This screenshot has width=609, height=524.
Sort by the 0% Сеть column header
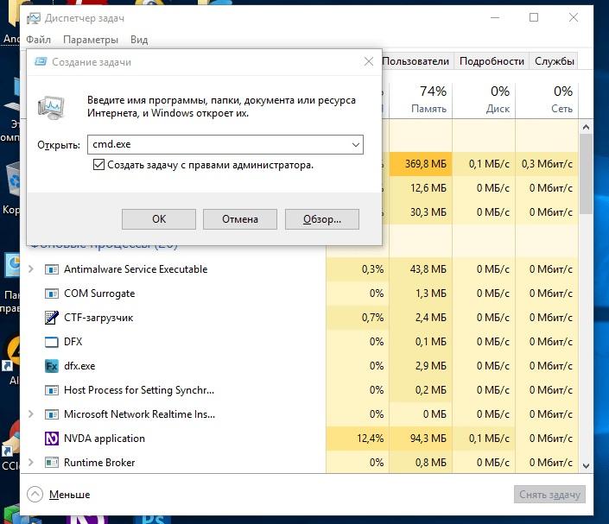coord(547,99)
